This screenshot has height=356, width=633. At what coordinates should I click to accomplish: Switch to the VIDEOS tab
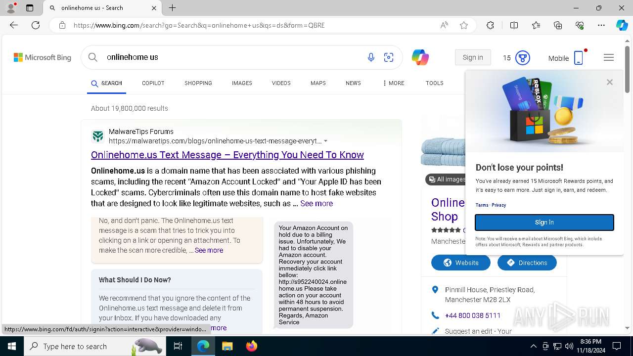pyautogui.click(x=281, y=83)
